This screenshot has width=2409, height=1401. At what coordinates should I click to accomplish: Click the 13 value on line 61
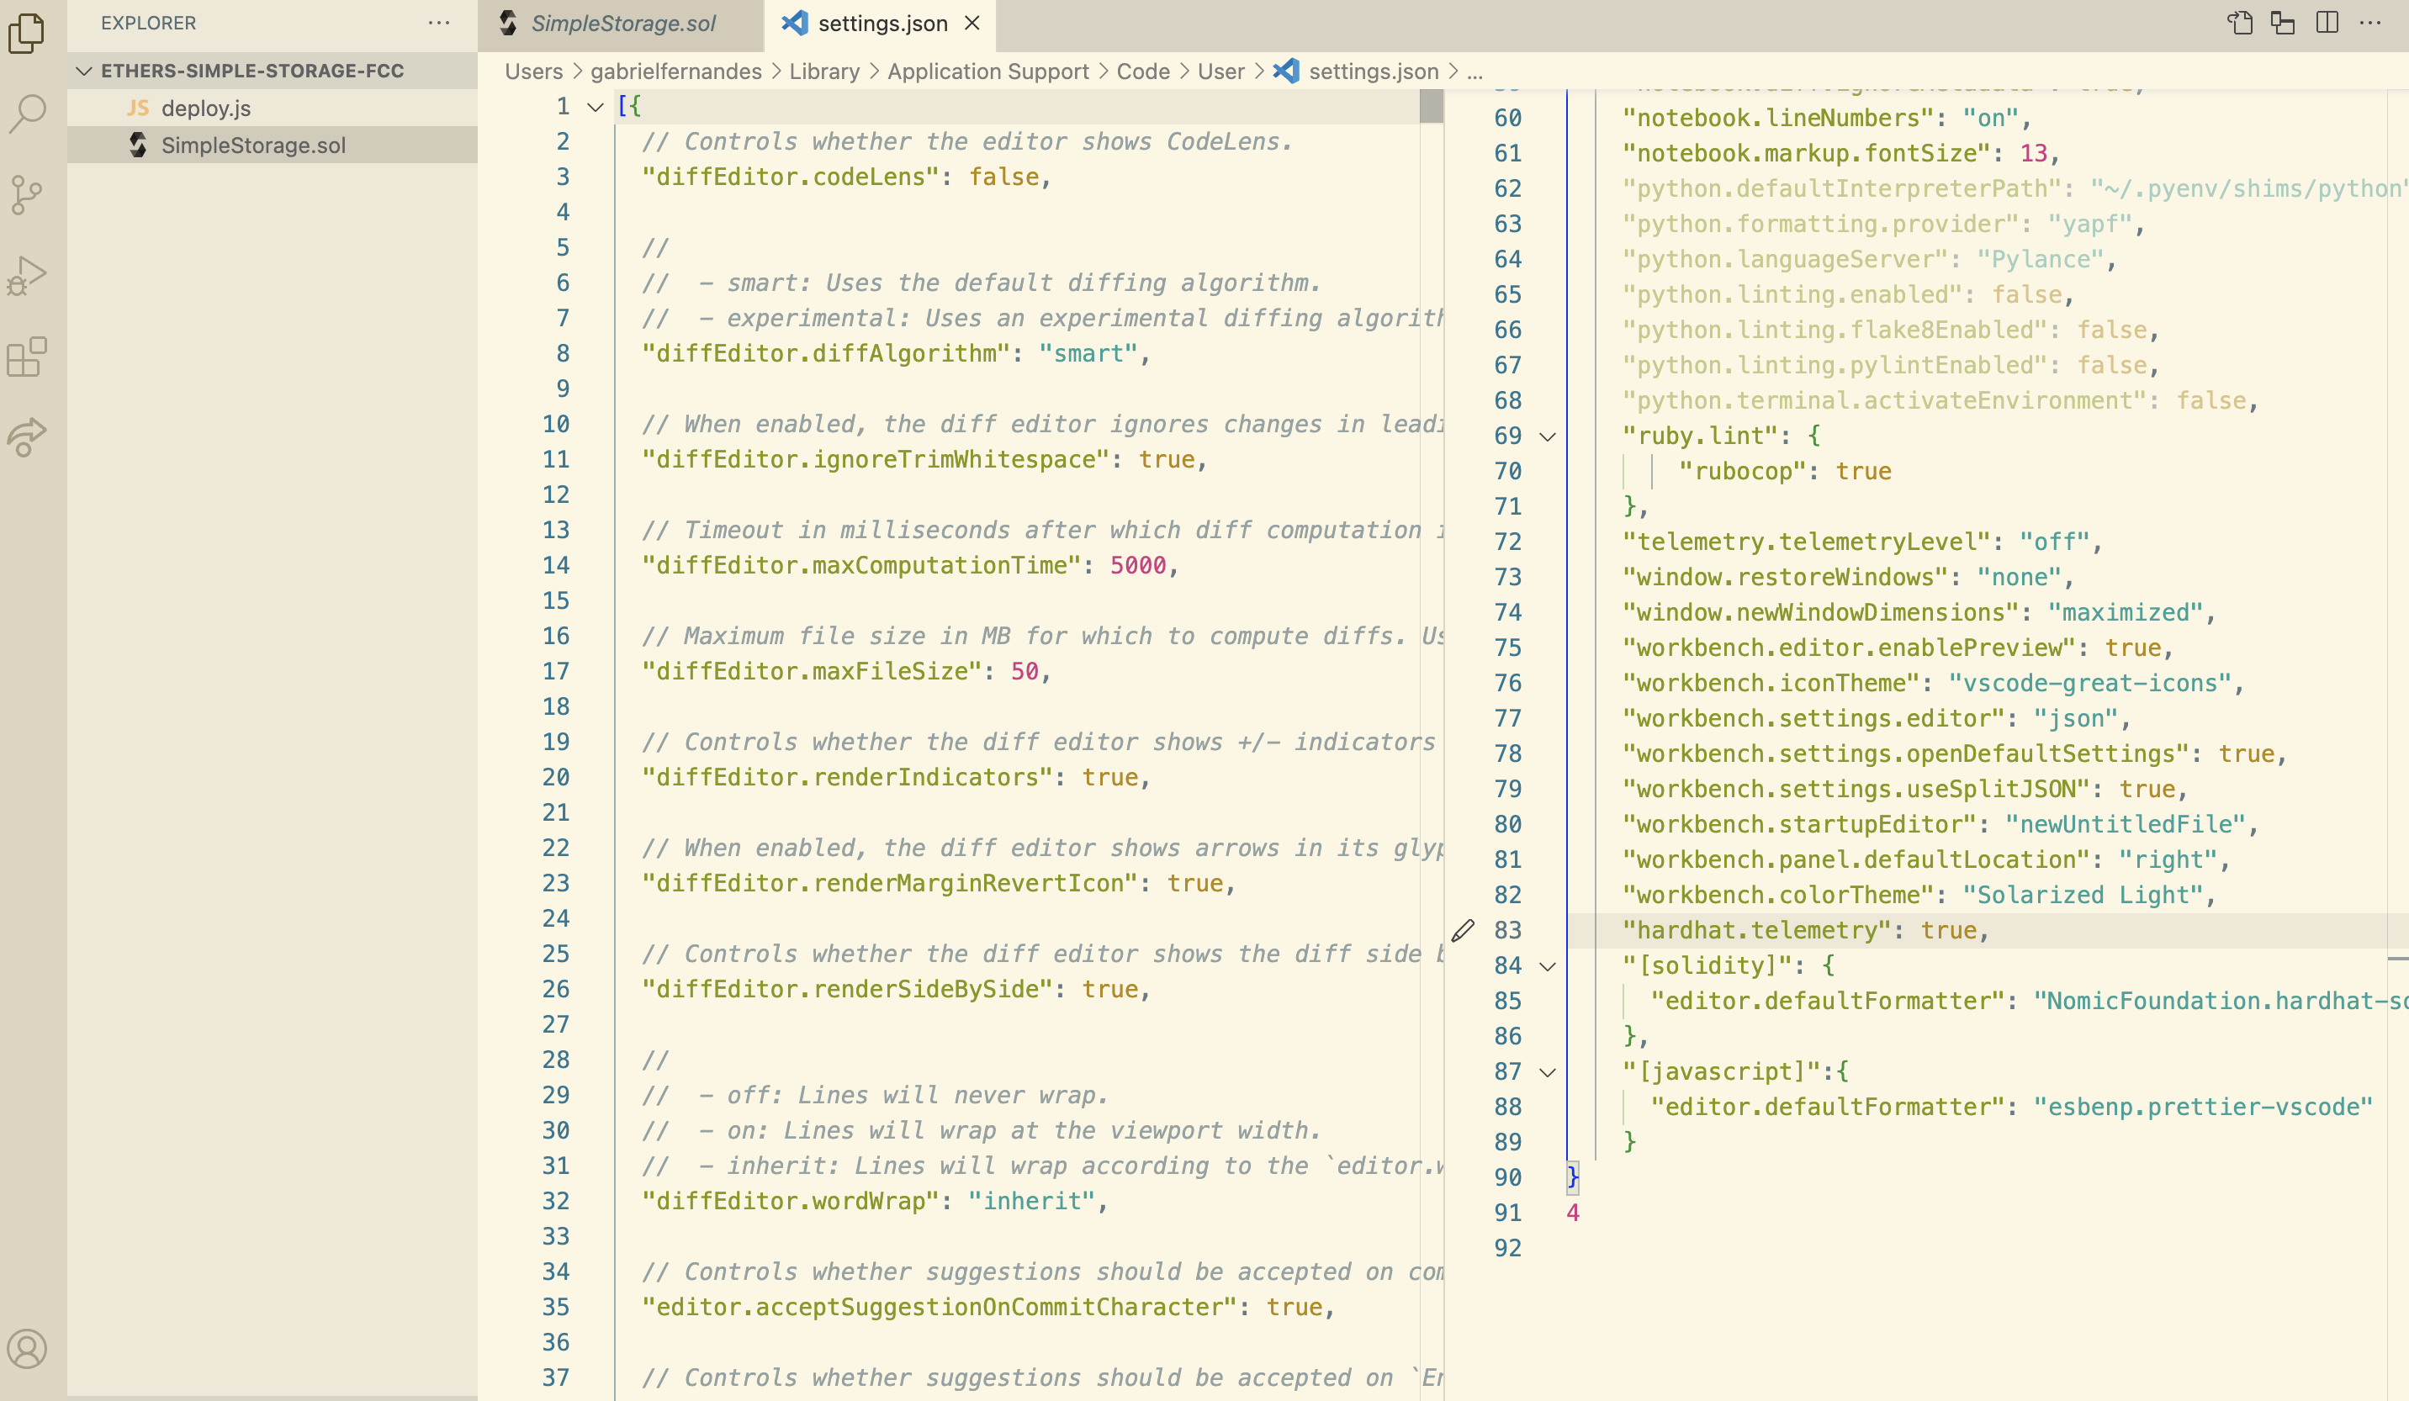point(2033,153)
